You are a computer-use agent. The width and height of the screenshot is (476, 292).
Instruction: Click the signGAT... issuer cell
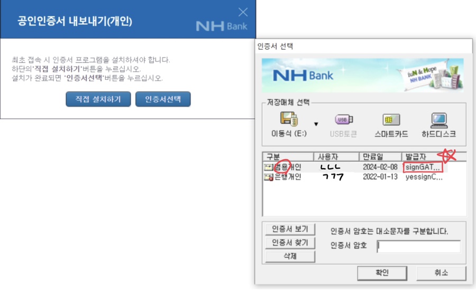coord(423,167)
